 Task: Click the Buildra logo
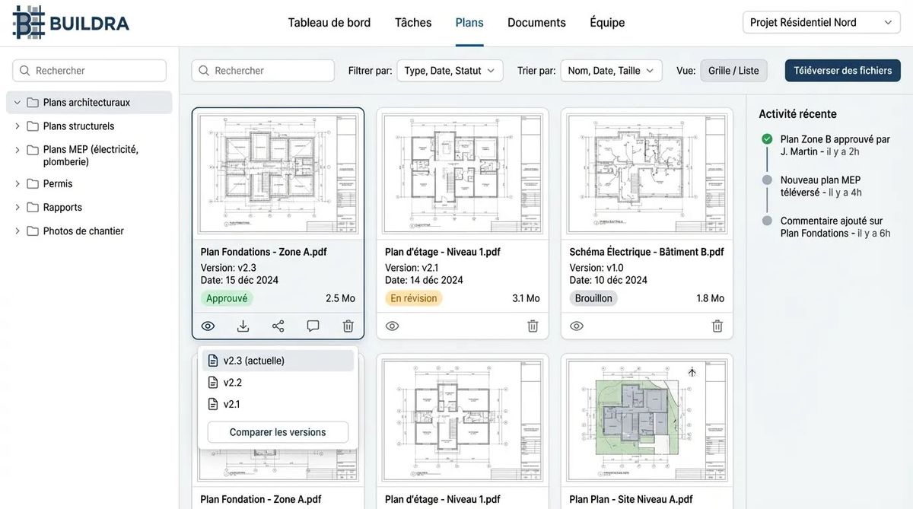tap(71, 22)
